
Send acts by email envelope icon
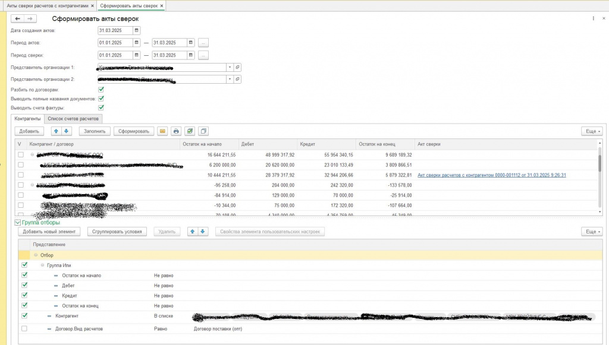coord(162,131)
